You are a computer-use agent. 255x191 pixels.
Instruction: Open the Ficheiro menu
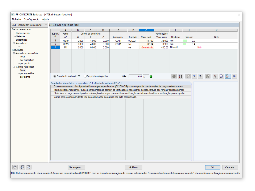[16, 19]
